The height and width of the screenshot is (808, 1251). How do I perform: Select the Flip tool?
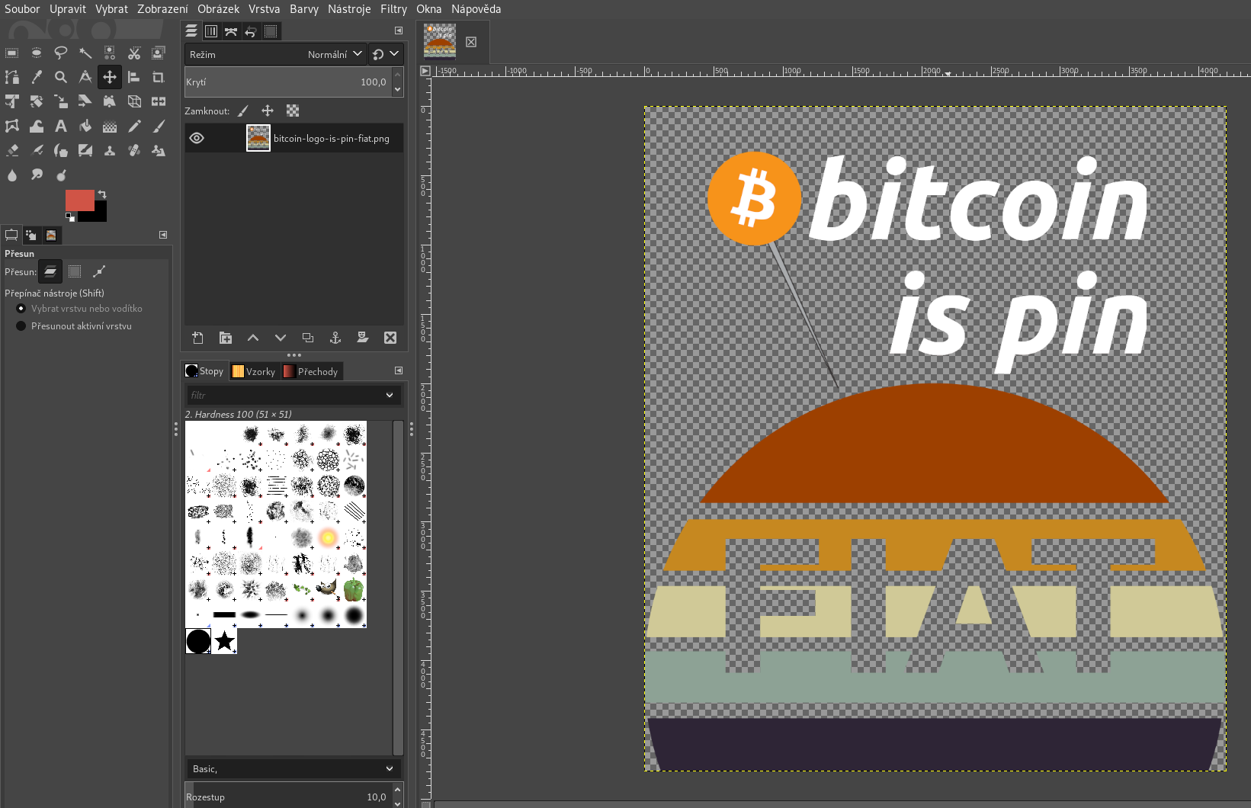tap(159, 101)
